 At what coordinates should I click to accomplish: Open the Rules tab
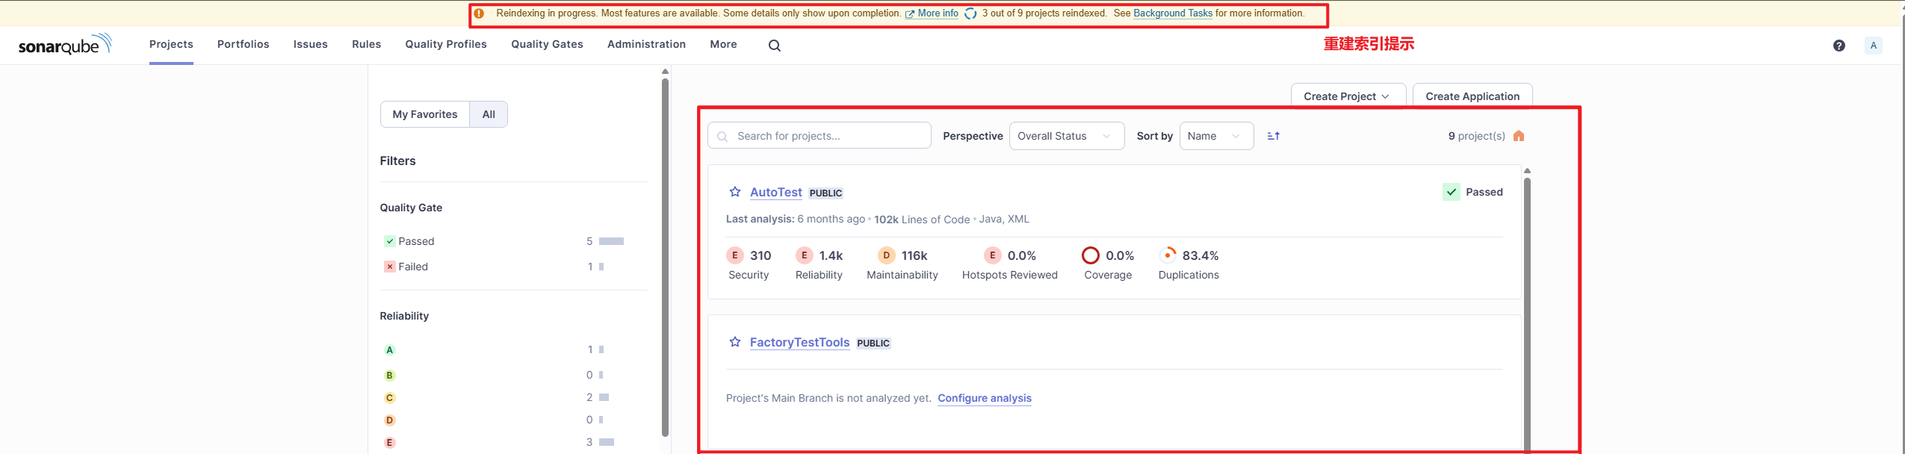(x=367, y=44)
